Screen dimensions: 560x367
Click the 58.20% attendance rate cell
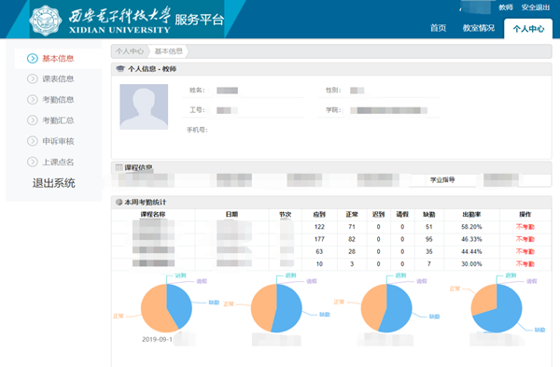pyautogui.click(x=471, y=227)
